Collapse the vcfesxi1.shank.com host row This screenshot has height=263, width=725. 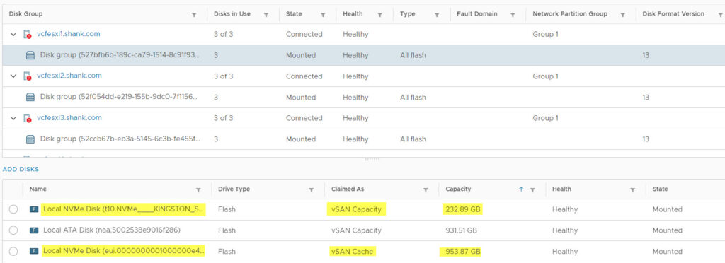[13, 35]
